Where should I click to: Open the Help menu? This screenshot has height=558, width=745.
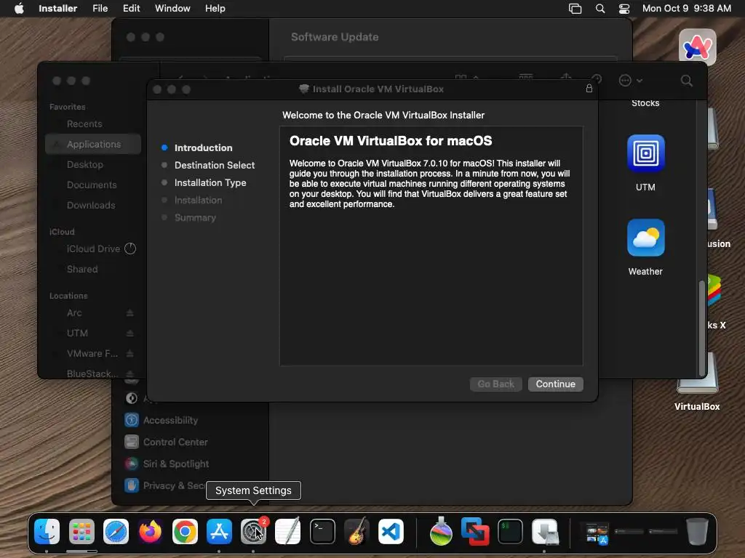point(215,9)
